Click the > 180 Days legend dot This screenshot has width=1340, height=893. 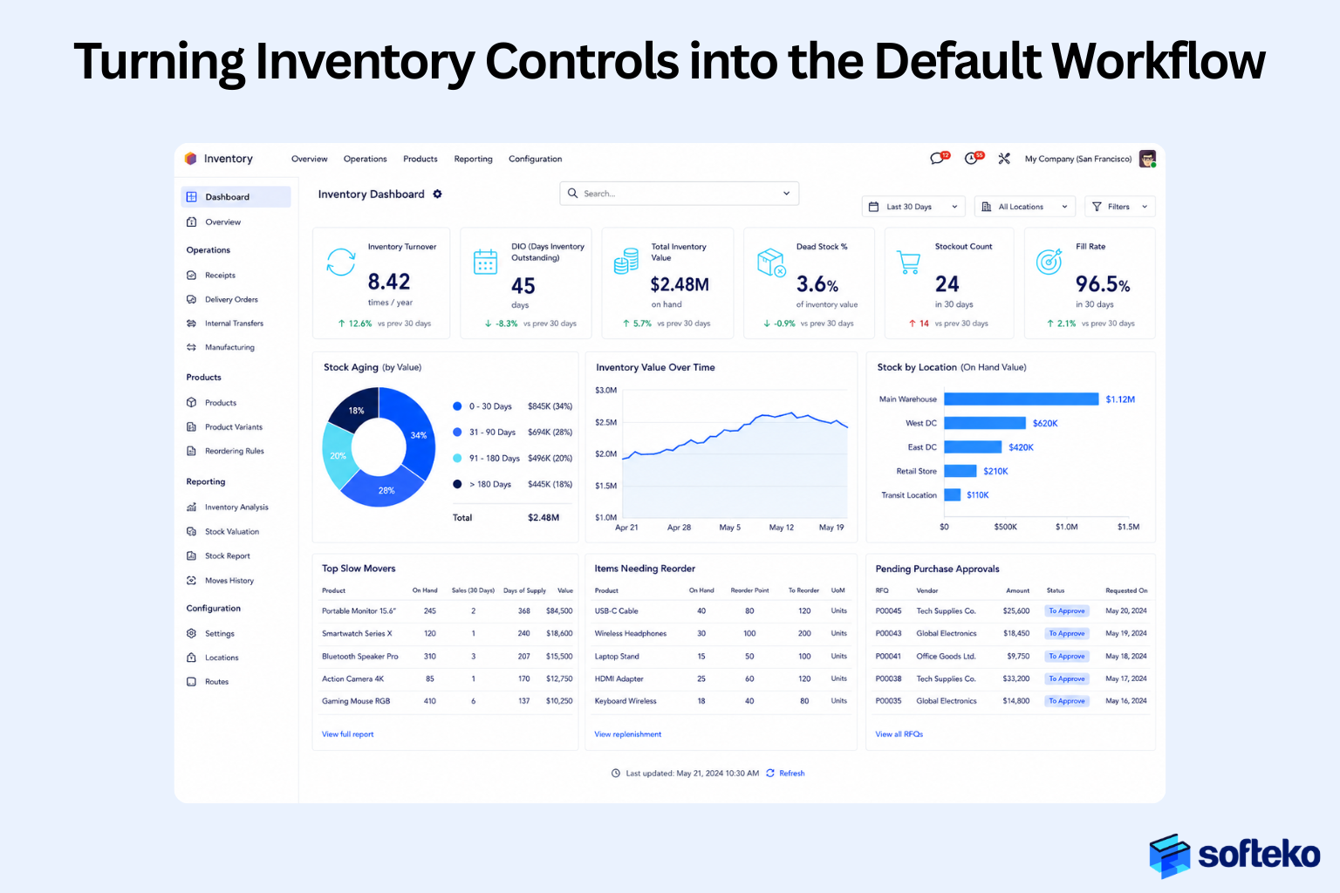pos(457,484)
